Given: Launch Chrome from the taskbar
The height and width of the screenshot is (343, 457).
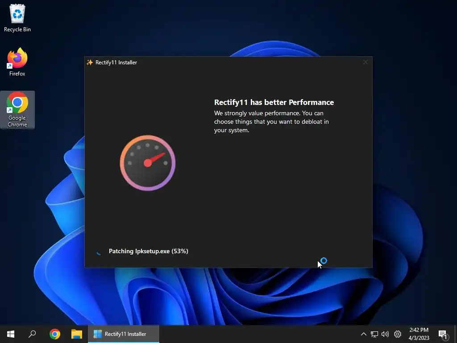Looking at the screenshot, I should pyautogui.click(x=55, y=334).
